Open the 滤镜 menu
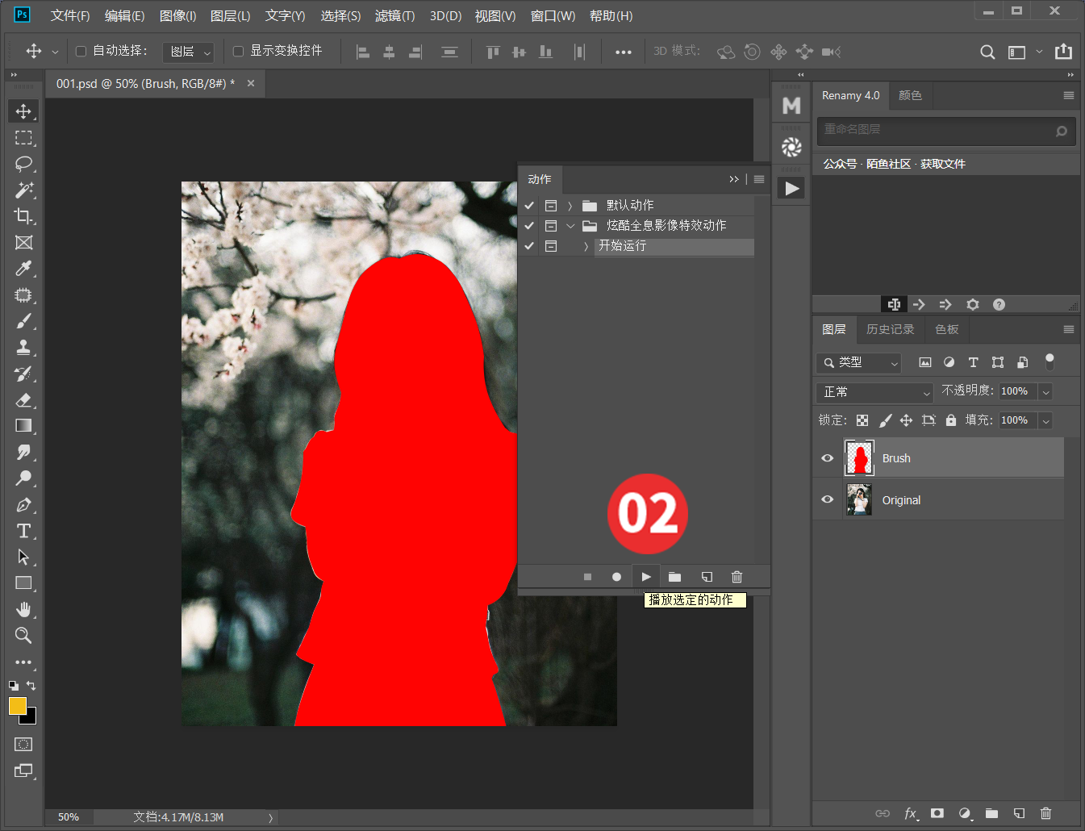Screen dimensions: 1085x831 point(394,15)
